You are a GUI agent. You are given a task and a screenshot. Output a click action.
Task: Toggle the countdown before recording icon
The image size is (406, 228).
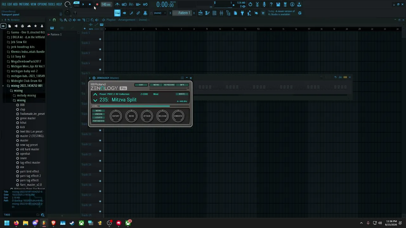(x=131, y=4)
